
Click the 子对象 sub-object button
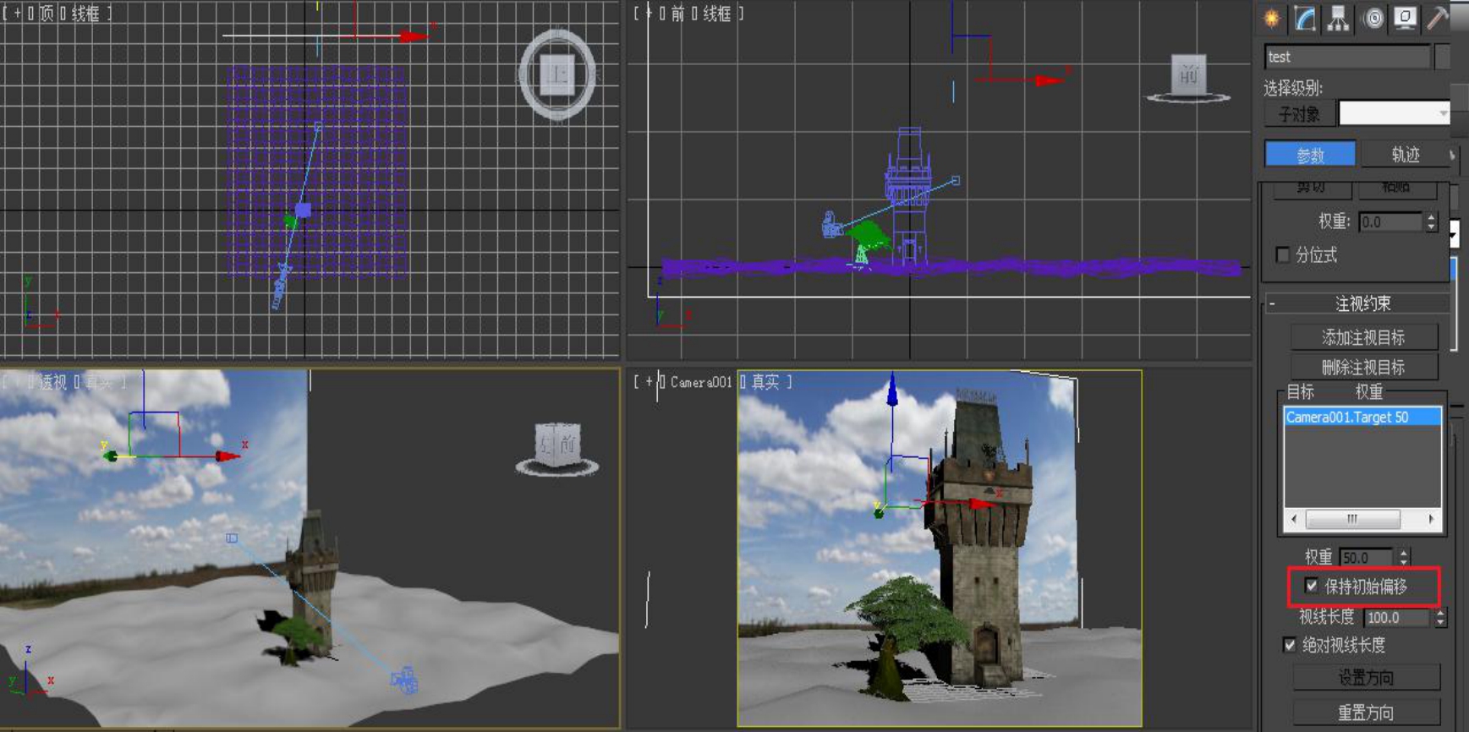1300,113
